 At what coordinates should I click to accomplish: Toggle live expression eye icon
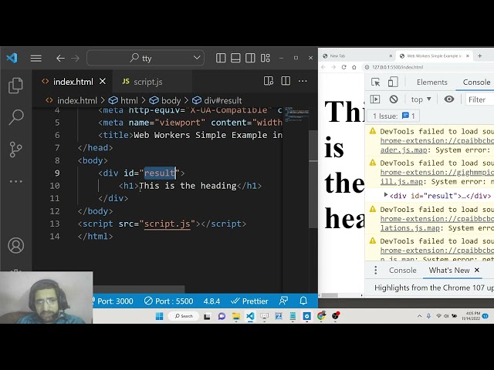[x=449, y=99]
